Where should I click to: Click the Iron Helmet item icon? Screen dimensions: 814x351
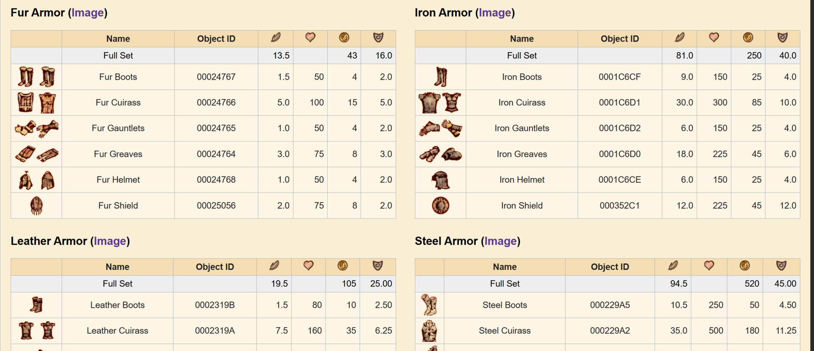(x=440, y=180)
